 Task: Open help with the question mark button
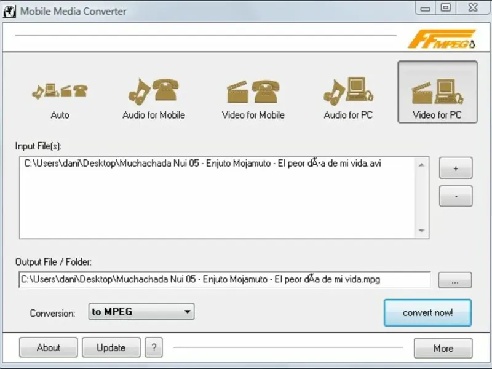tap(154, 347)
